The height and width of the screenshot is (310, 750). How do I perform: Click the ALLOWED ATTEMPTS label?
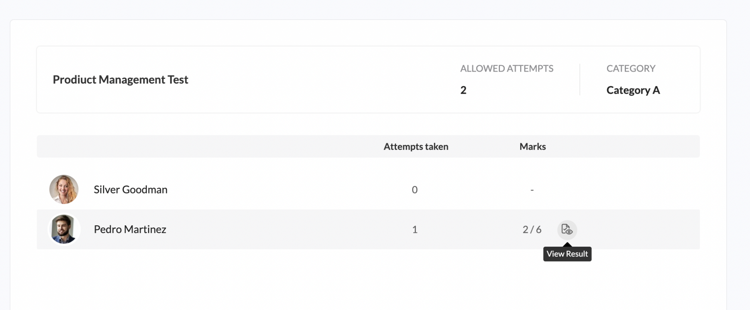(507, 69)
